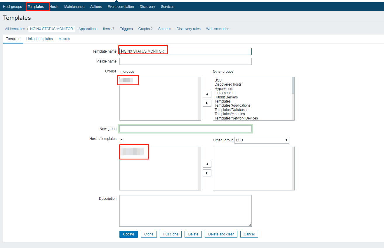Click the Update button
This screenshot has height=248, width=384.
(x=128, y=234)
